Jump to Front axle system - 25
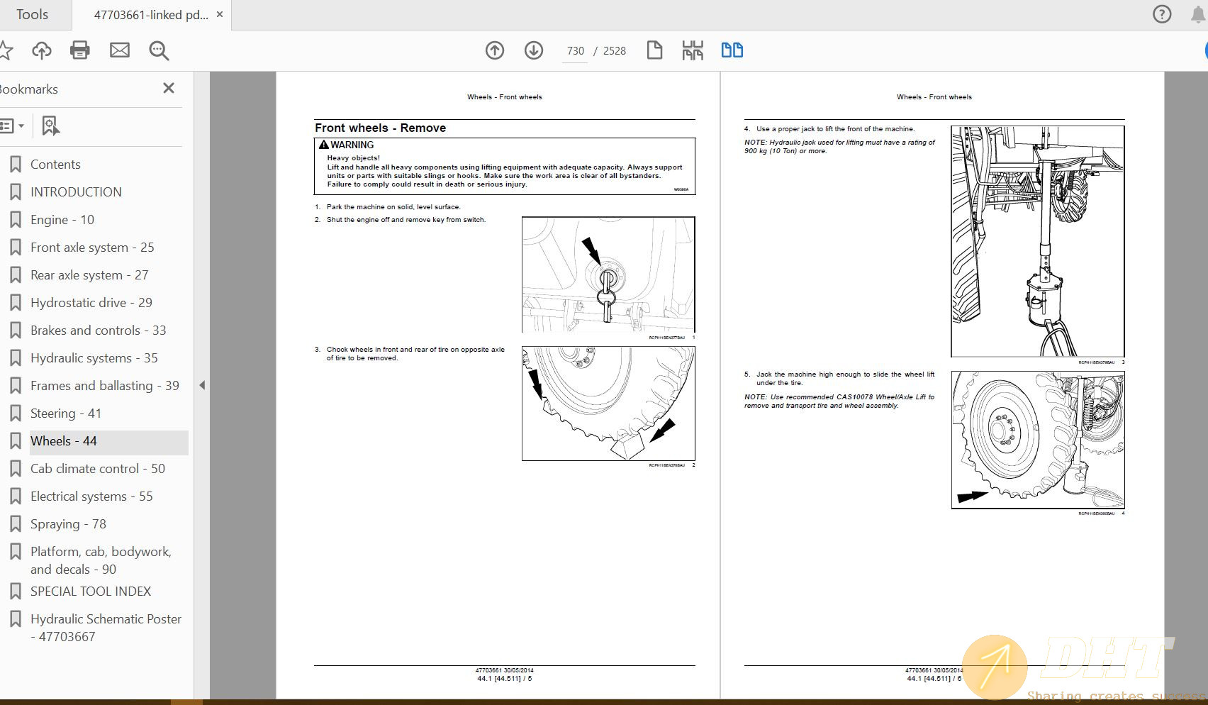The image size is (1208, 705). pos(92,248)
